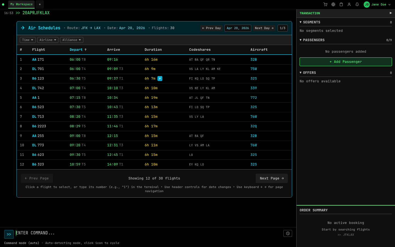The image size is (395, 247).
Task: Switch to My Workspace tab
Action: click(21, 4)
